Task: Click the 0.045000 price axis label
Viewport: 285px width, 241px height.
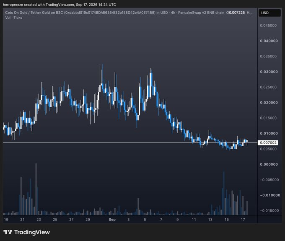Action: 268,26
